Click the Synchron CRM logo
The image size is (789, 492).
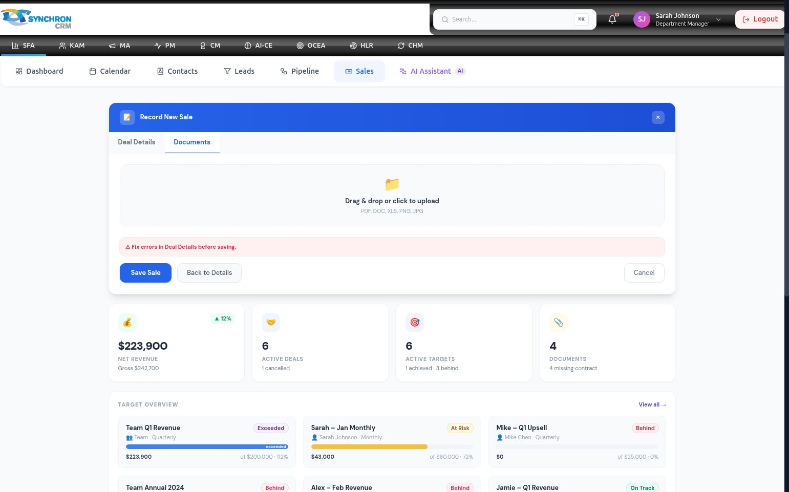pyautogui.click(x=37, y=18)
